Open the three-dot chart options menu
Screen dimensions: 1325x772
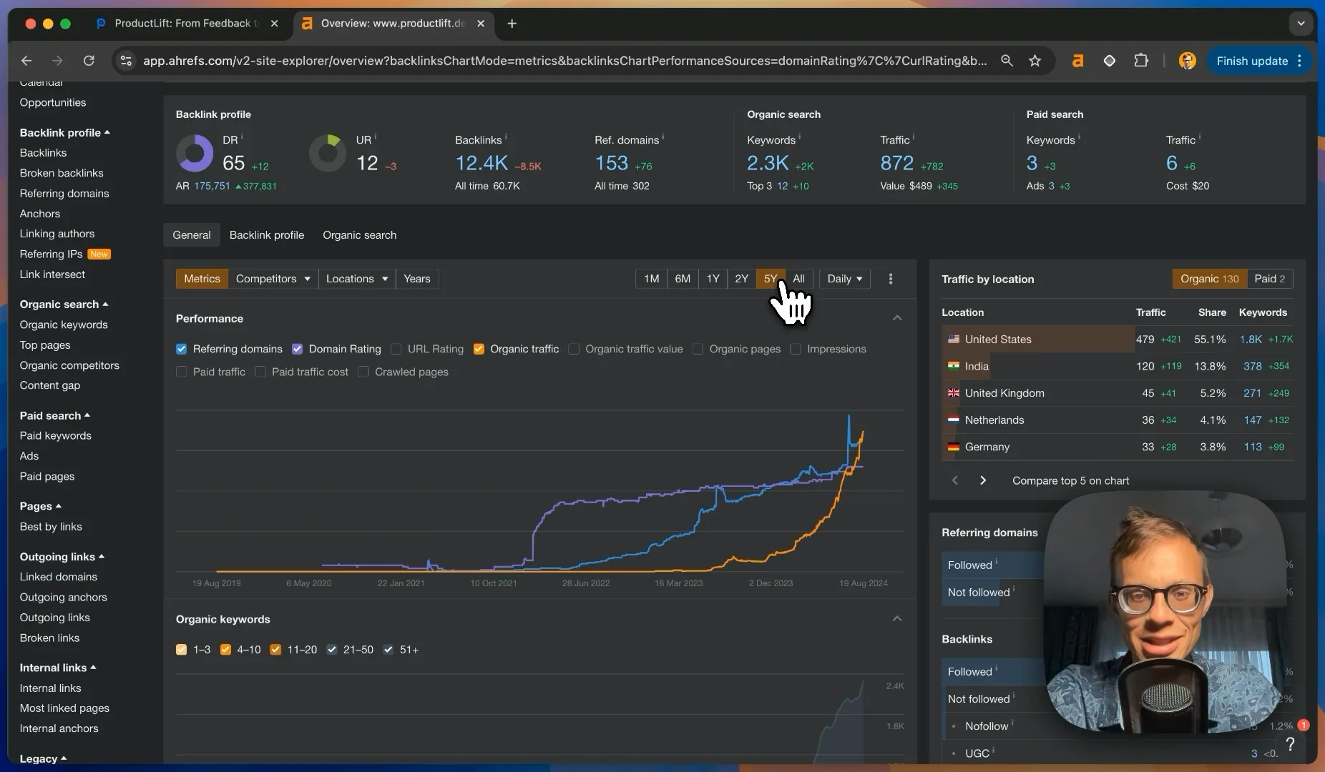pyautogui.click(x=891, y=279)
